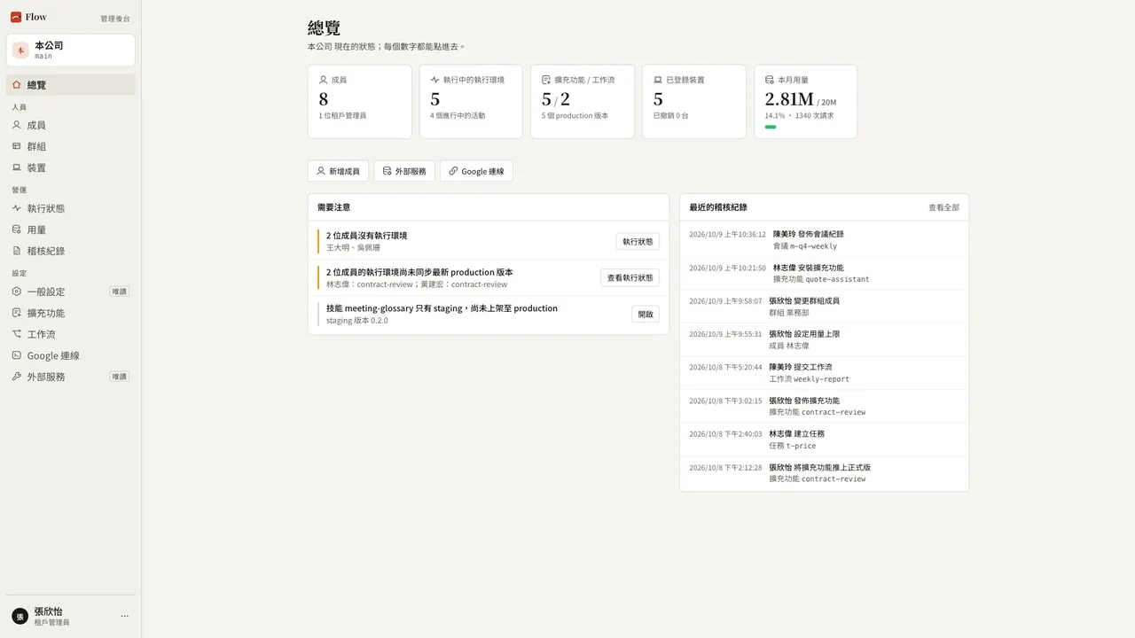Click audit entry 張欣怡 發佈擴充功能
Viewport: 1135px width, 638px height.
[x=824, y=406]
